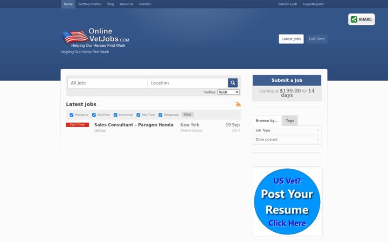388x242 pixels.
Task: Go to the Home menu item
Action: 68,4
